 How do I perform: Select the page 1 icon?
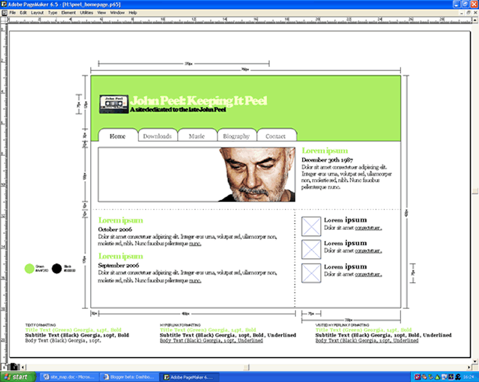click(x=14, y=367)
